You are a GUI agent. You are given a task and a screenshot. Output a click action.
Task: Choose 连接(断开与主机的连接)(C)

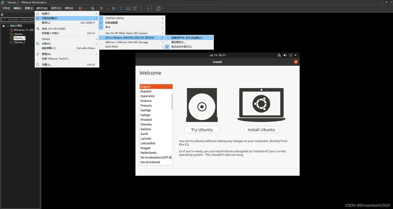pos(189,38)
